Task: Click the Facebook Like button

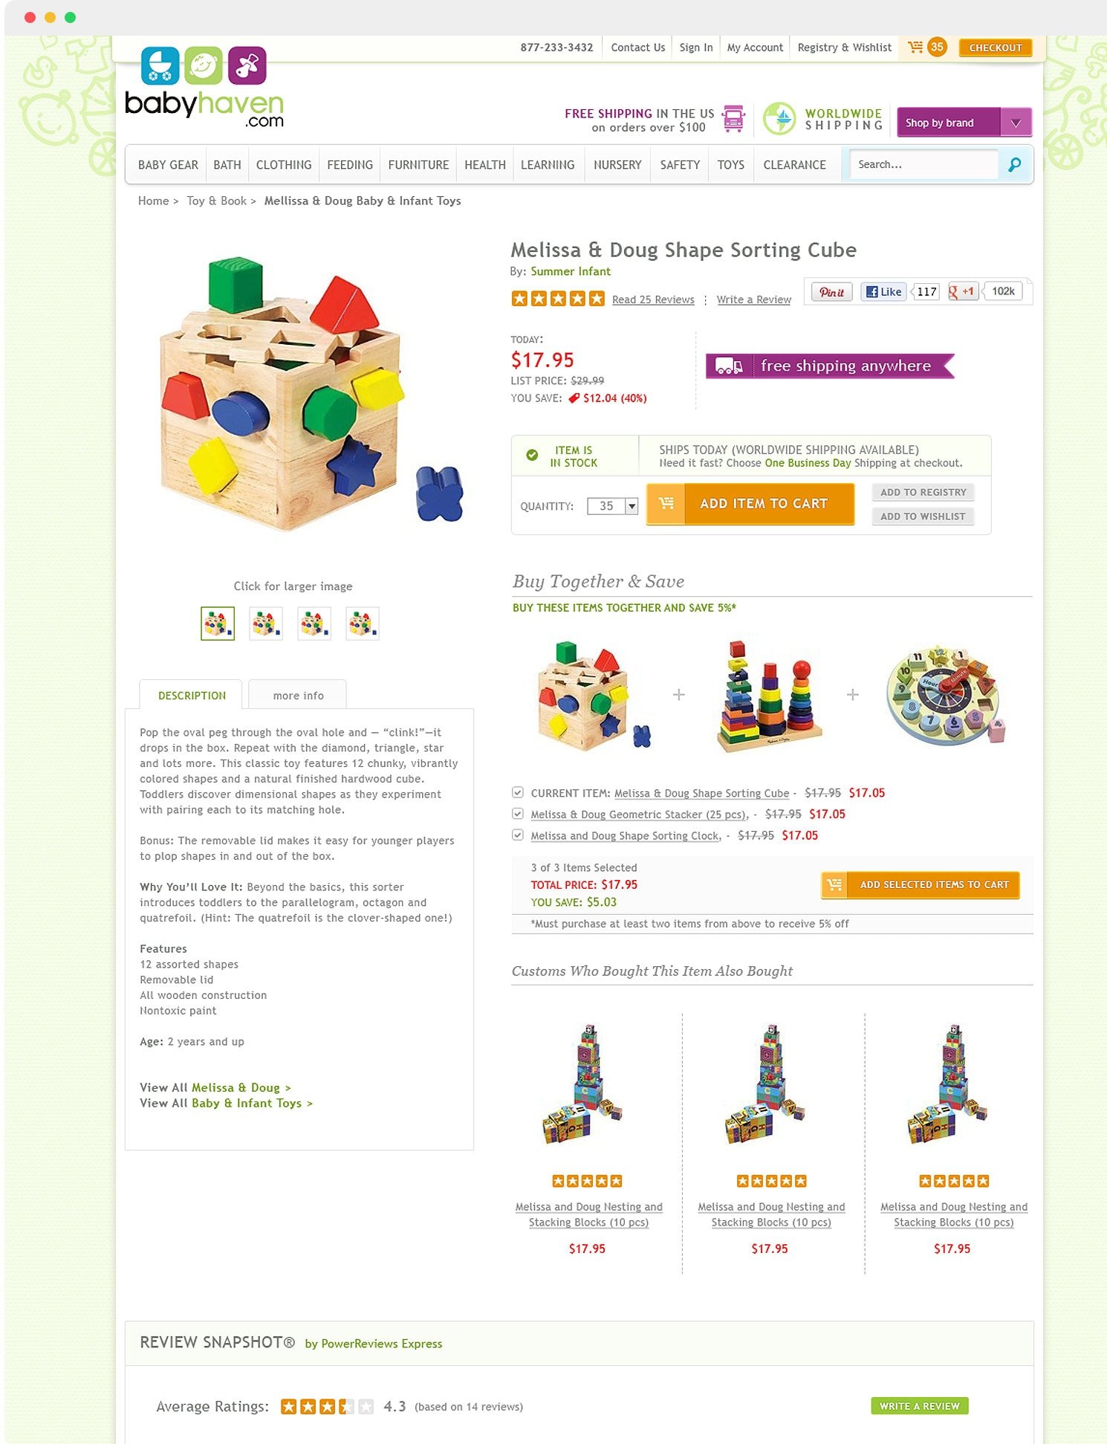Action: (883, 291)
